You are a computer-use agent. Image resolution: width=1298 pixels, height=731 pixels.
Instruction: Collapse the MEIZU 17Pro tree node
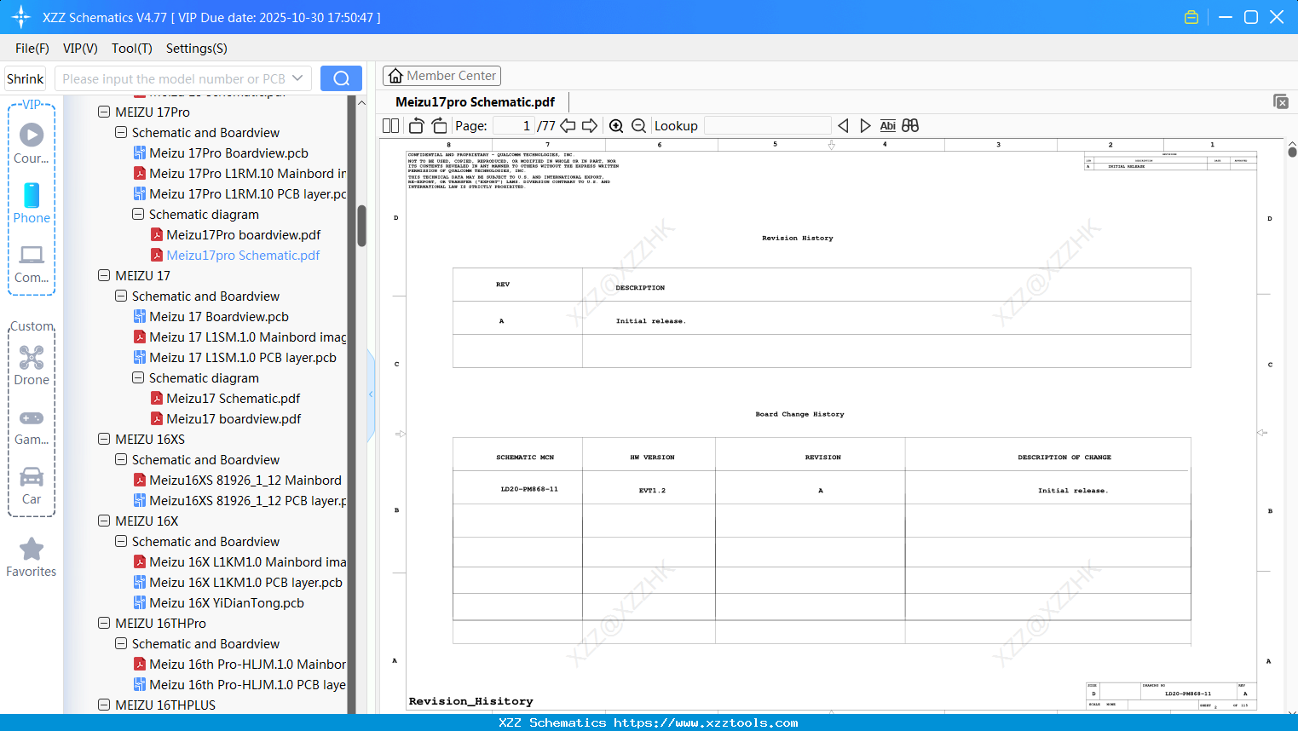point(104,112)
